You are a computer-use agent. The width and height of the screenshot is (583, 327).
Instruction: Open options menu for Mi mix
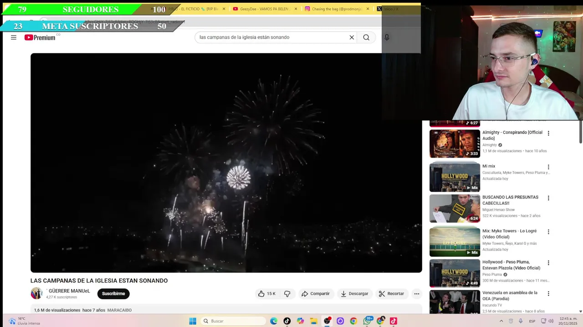[x=548, y=167]
